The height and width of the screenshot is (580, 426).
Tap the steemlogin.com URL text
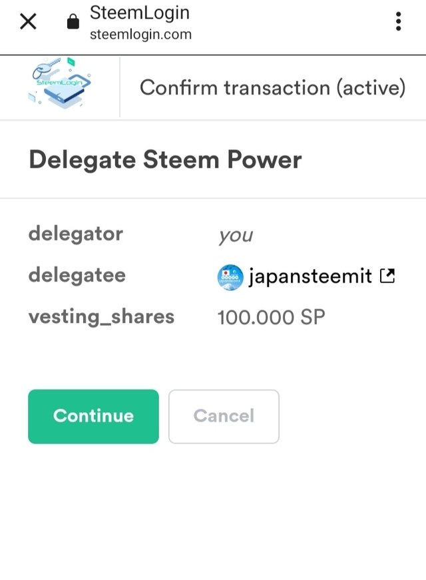[140, 35]
